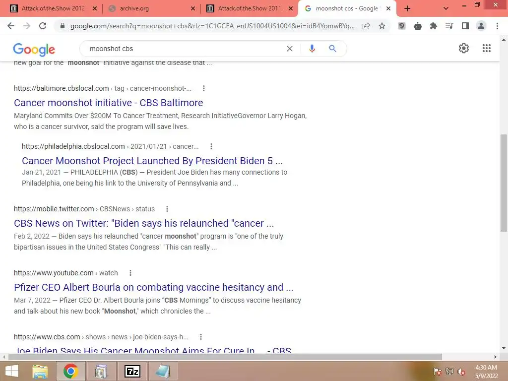Open options for the www.cbs.com result
Image resolution: width=508 pixels, height=381 pixels.
tap(201, 337)
